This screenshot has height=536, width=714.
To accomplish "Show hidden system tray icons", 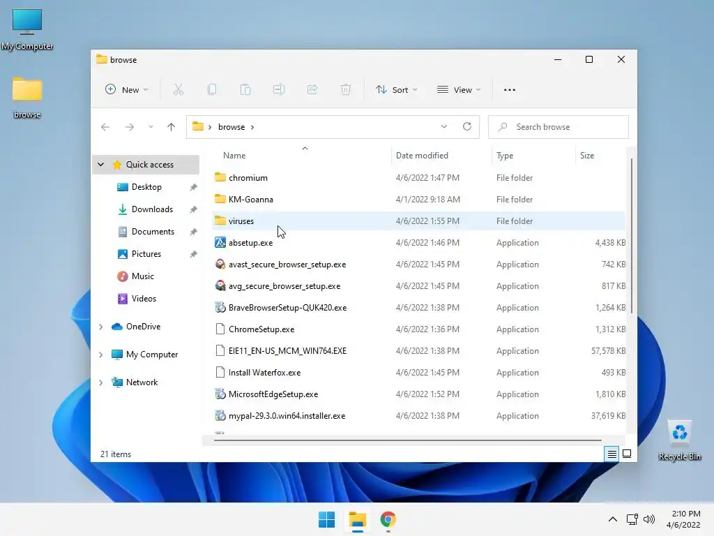I will click(613, 519).
